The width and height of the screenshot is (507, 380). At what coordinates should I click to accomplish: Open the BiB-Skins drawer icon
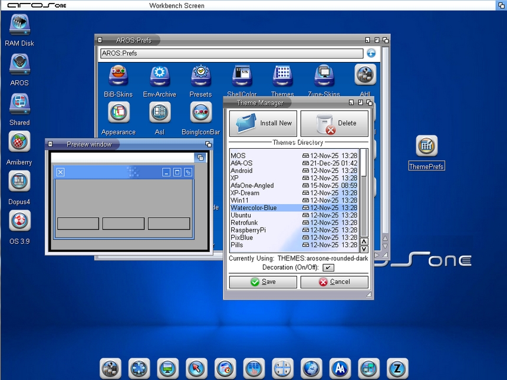[118, 76]
